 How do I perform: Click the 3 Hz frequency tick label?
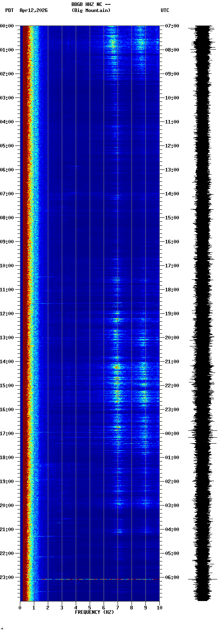[62, 608]
